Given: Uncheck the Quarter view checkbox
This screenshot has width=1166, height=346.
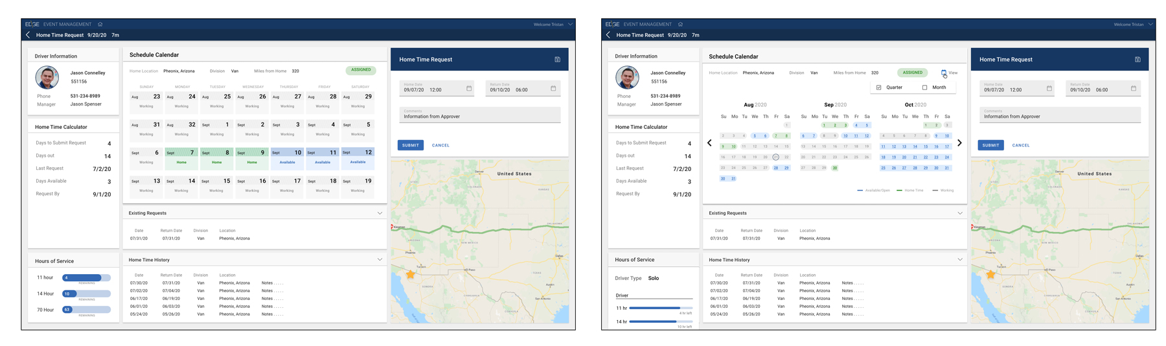Looking at the screenshot, I should (879, 87).
